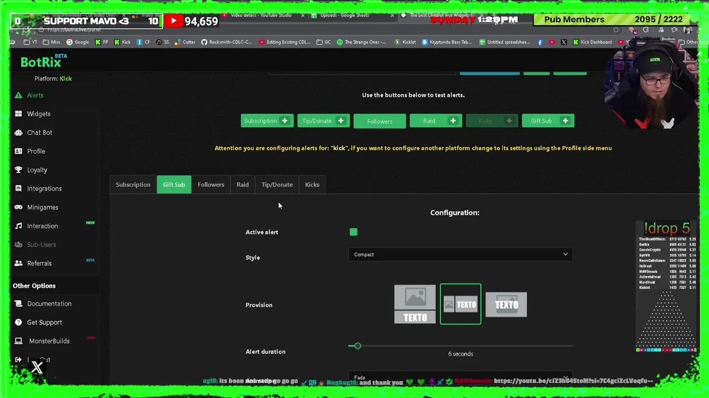Open the Facebook bookmark
The height and width of the screenshot is (398, 709).
(540, 42)
